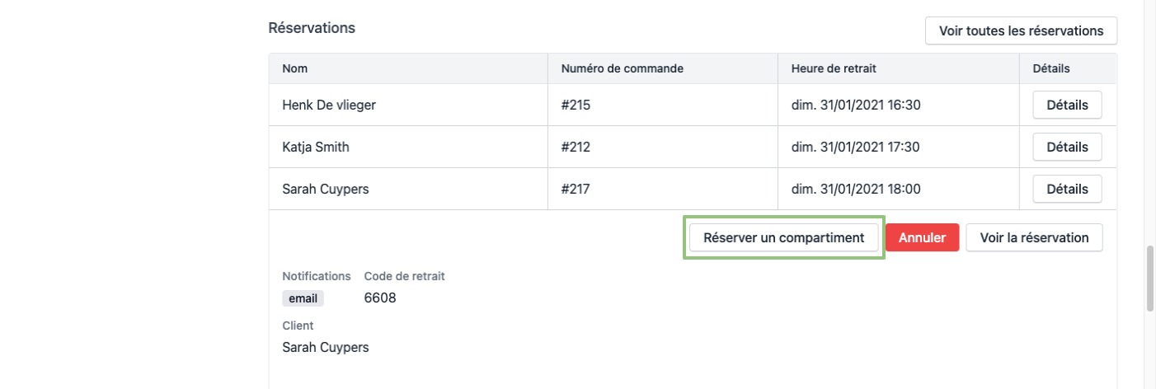Click the pickup code 6608
Screen dimensions: 1156x389
(380, 298)
